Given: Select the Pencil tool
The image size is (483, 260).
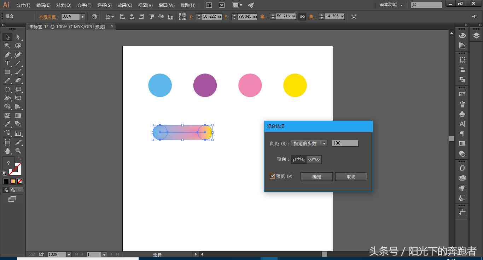Looking at the screenshot, I should [x=7, y=81].
